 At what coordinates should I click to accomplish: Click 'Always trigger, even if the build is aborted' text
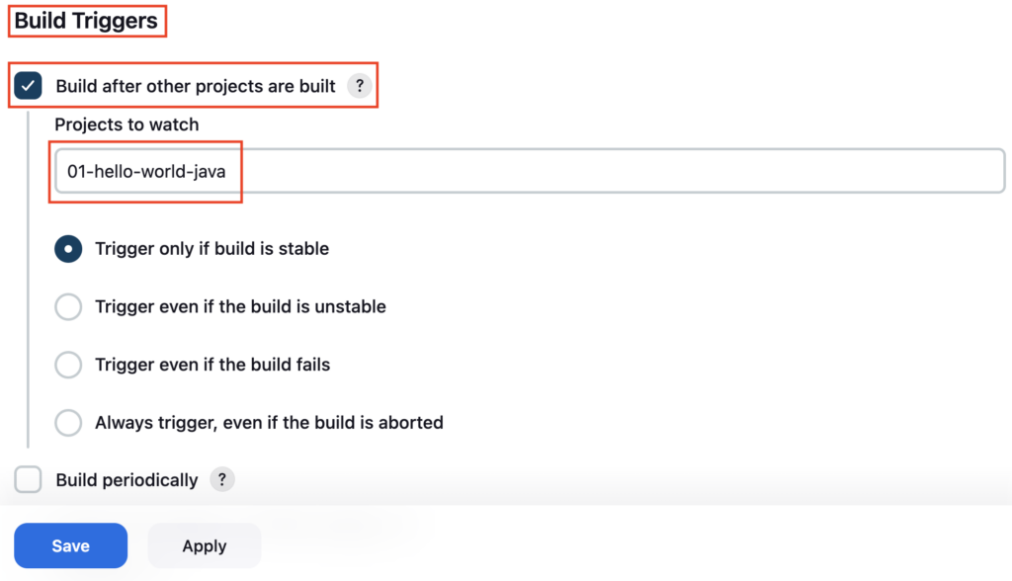pyautogui.click(x=269, y=423)
